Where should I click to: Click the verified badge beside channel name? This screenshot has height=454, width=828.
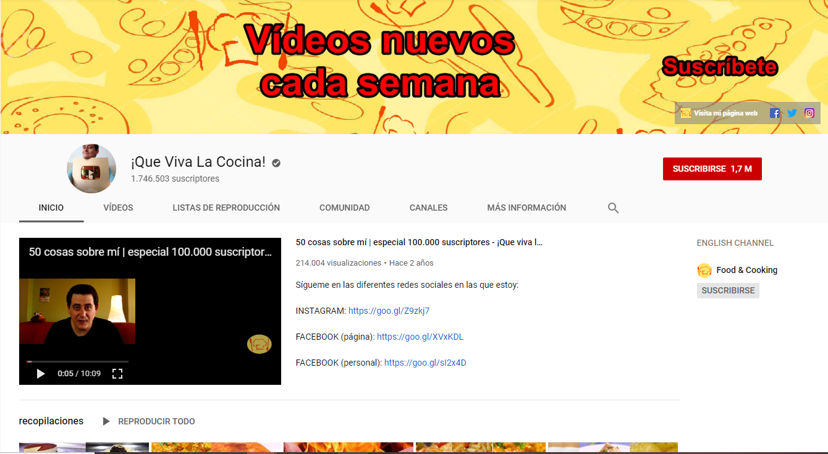[276, 163]
